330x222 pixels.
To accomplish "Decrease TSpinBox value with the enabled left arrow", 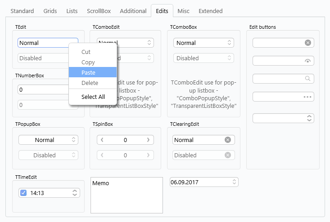I will point(102,140).
